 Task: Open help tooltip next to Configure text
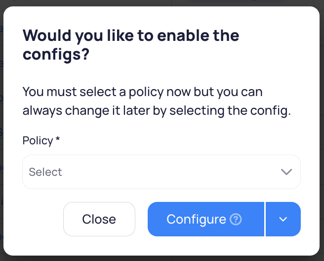[x=236, y=219]
